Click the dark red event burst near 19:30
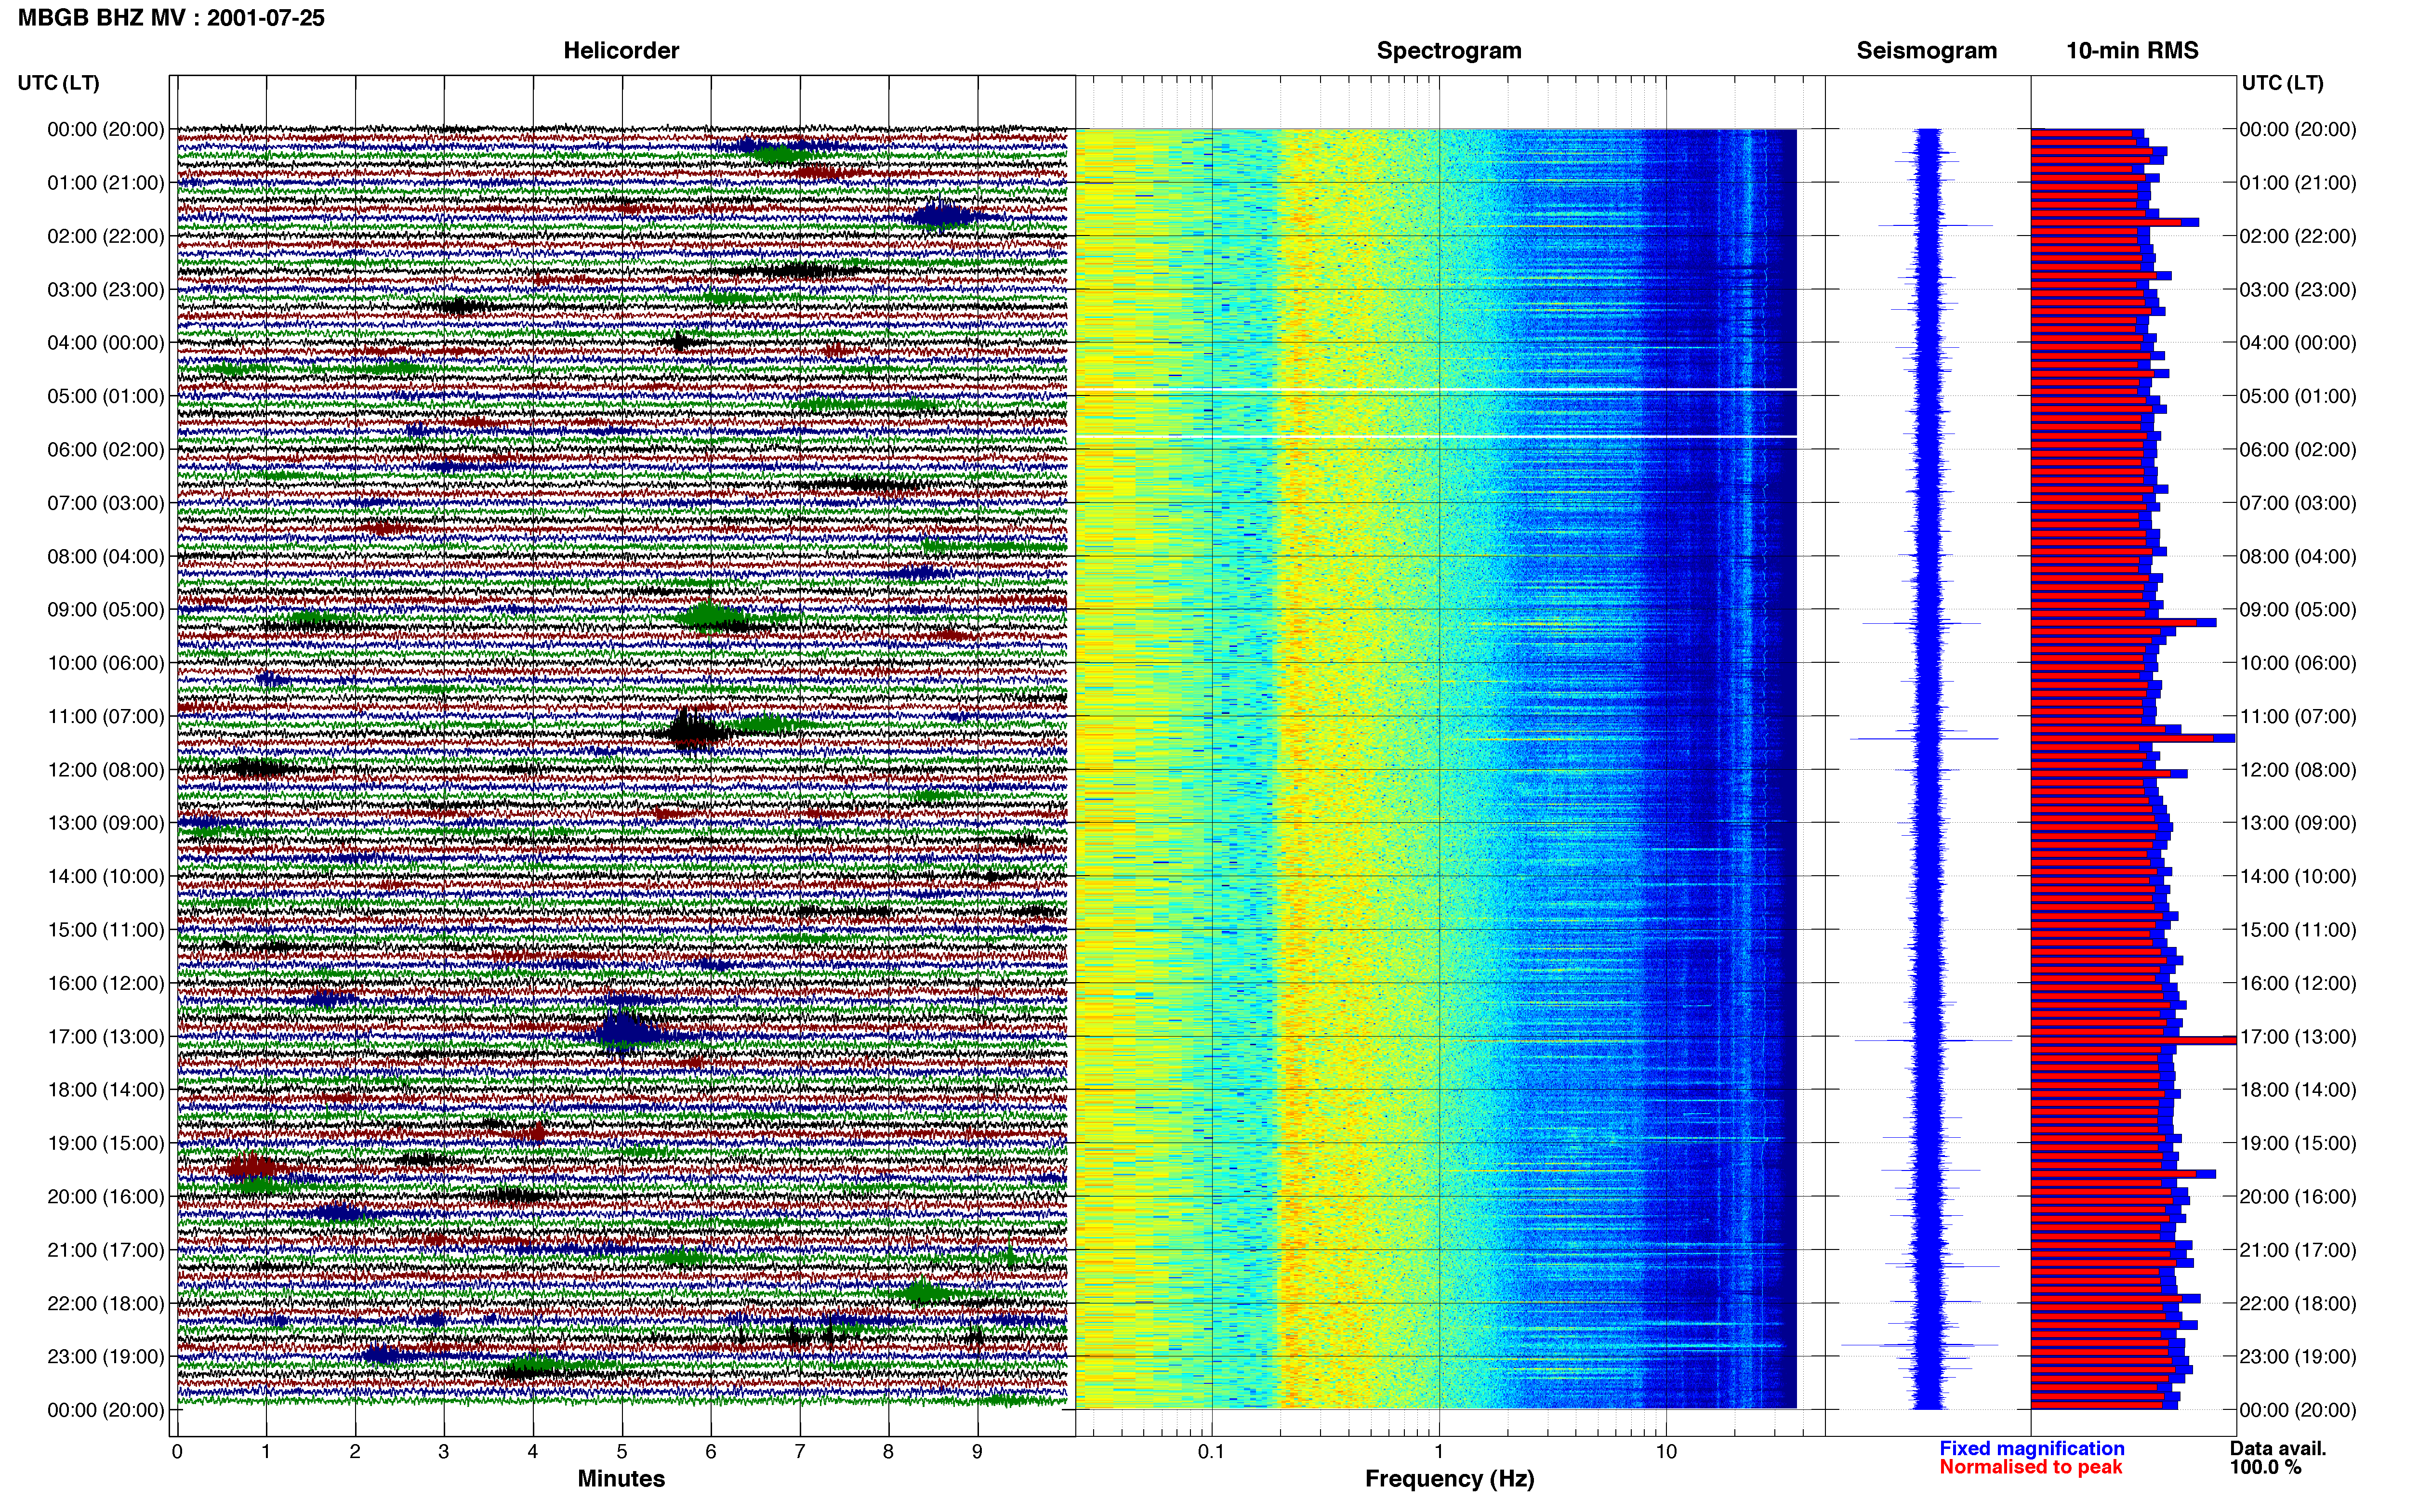The width and height of the screenshot is (2418, 1512). pos(252,1167)
